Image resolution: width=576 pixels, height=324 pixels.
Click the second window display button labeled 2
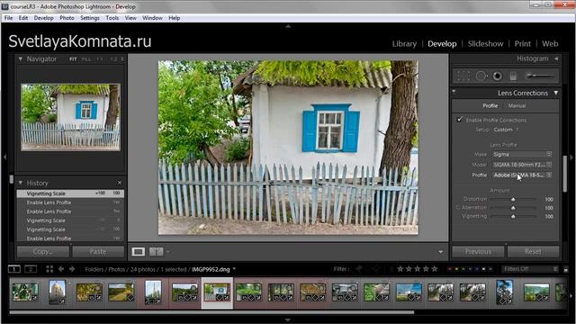pos(31,269)
